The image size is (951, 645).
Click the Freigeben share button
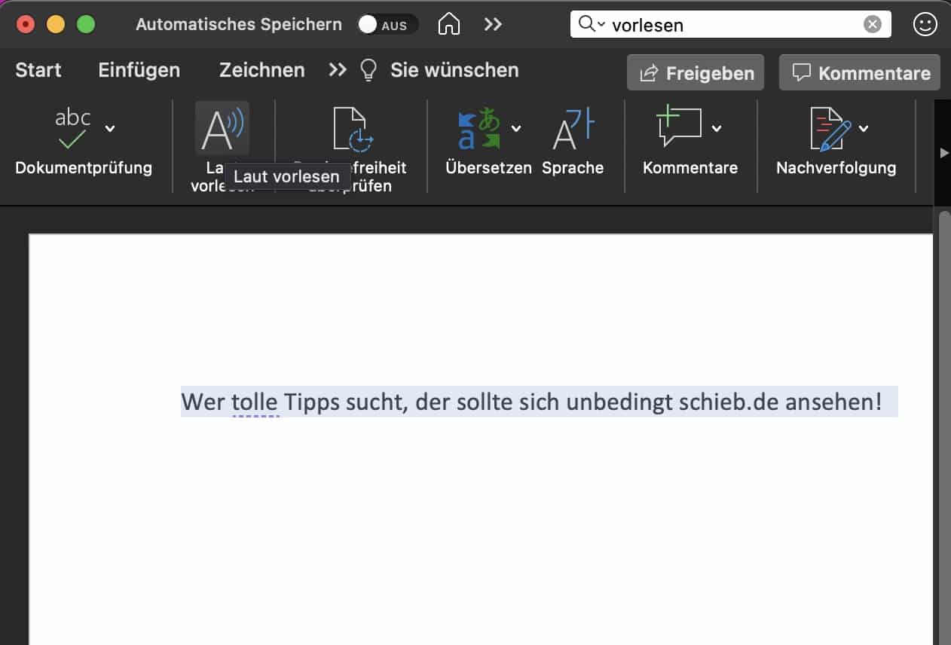point(696,73)
